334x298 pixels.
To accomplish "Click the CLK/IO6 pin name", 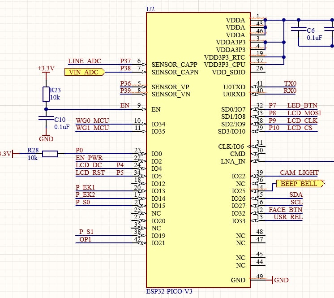I will pos(231,147).
